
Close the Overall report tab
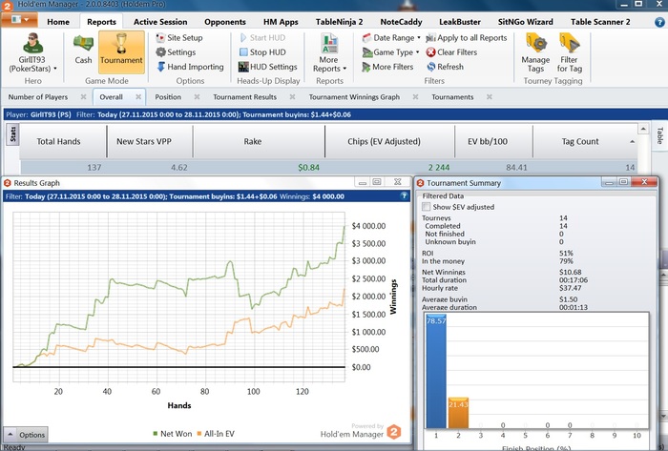(138, 97)
